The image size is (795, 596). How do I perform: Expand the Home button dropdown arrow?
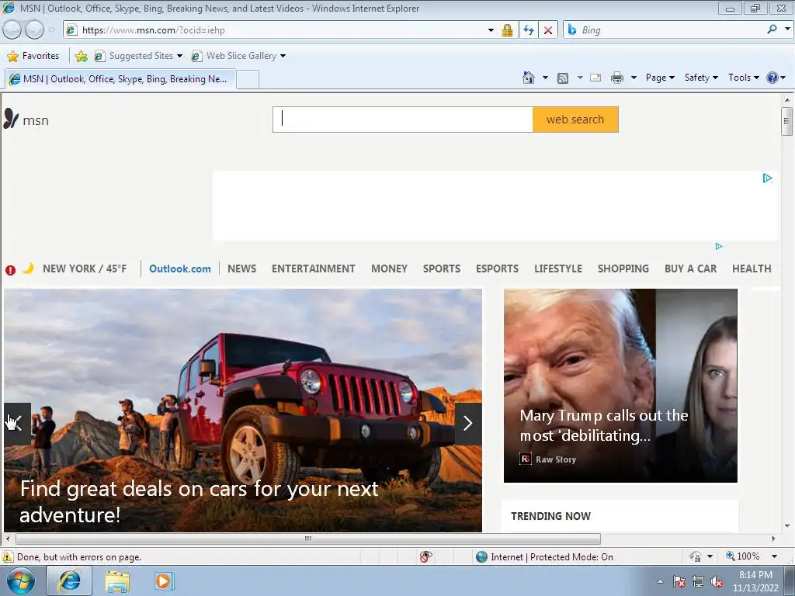pyautogui.click(x=545, y=78)
